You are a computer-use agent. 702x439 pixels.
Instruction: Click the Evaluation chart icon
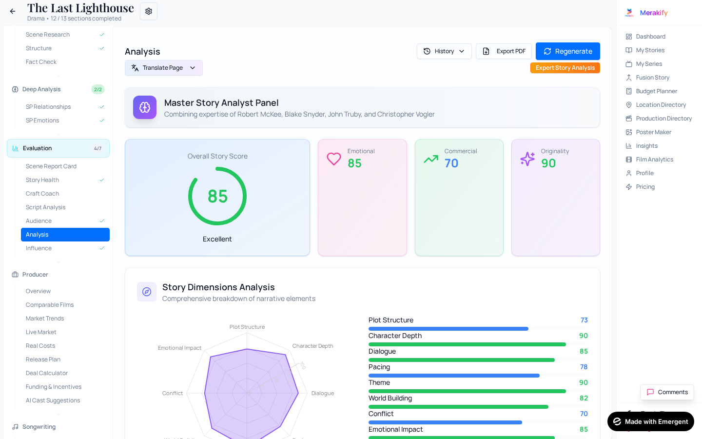[16, 148]
